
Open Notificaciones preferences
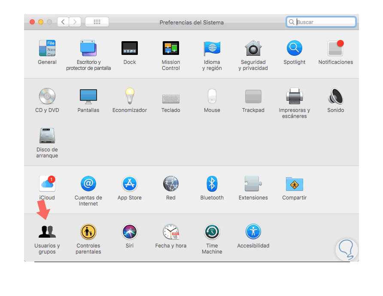pos(336,48)
